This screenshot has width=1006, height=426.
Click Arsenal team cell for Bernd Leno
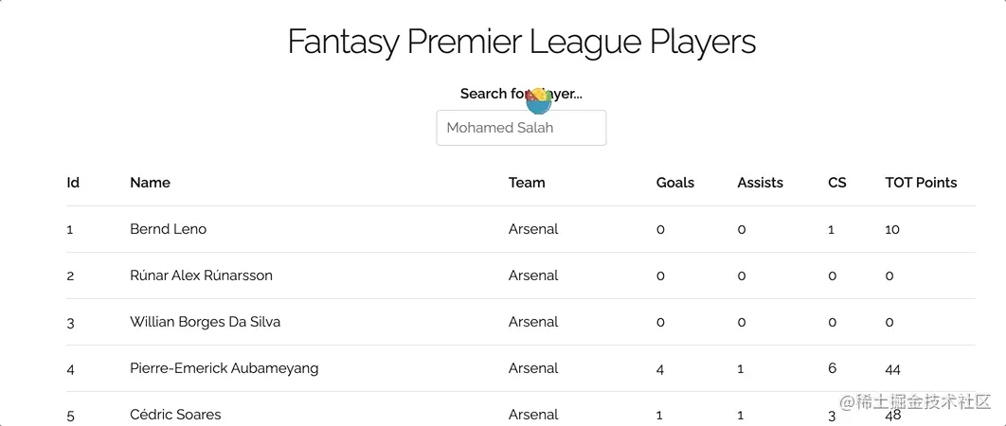(x=533, y=229)
